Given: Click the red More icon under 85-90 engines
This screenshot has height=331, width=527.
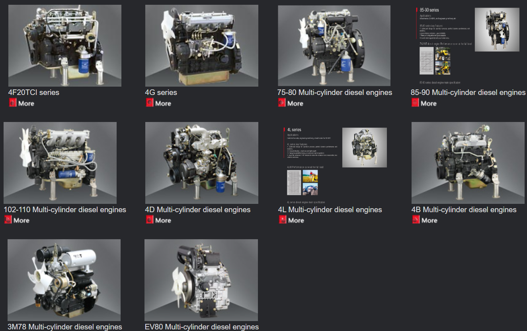Looking at the screenshot, I should point(415,103).
